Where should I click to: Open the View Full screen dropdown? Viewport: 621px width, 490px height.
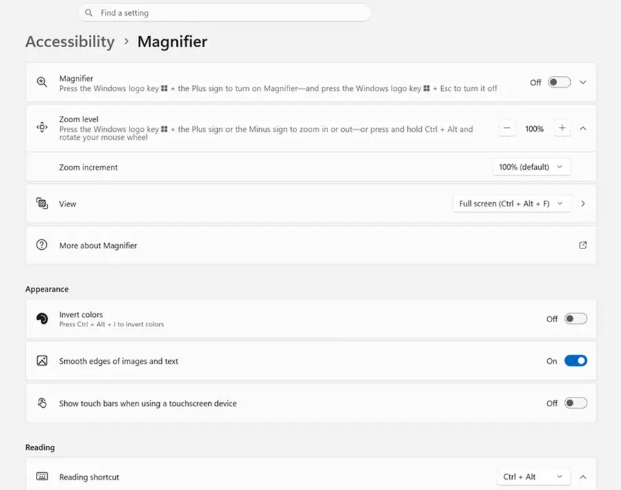tap(511, 204)
